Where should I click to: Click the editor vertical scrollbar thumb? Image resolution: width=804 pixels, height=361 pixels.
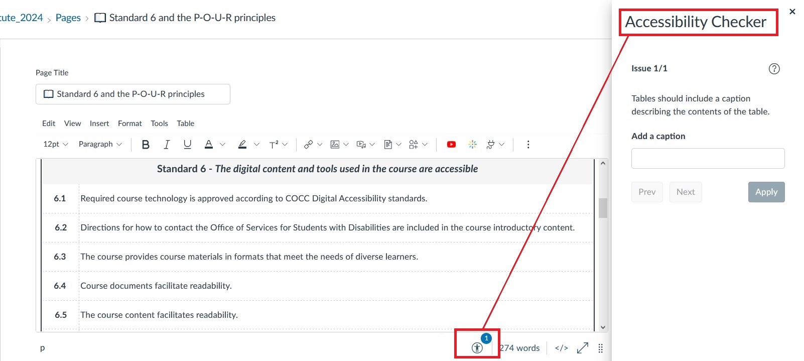603,208
